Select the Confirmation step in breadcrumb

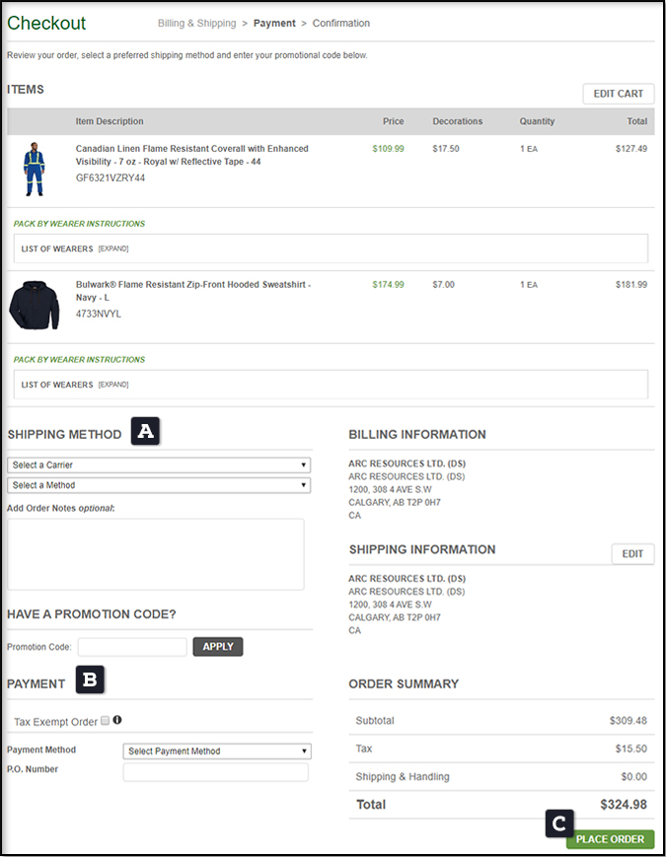(341, 23)
